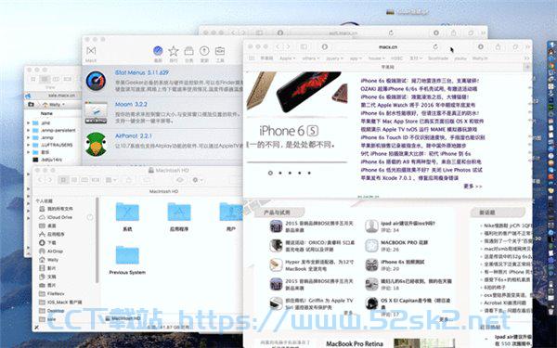Open the youku bookmark

tap(460, 58)
